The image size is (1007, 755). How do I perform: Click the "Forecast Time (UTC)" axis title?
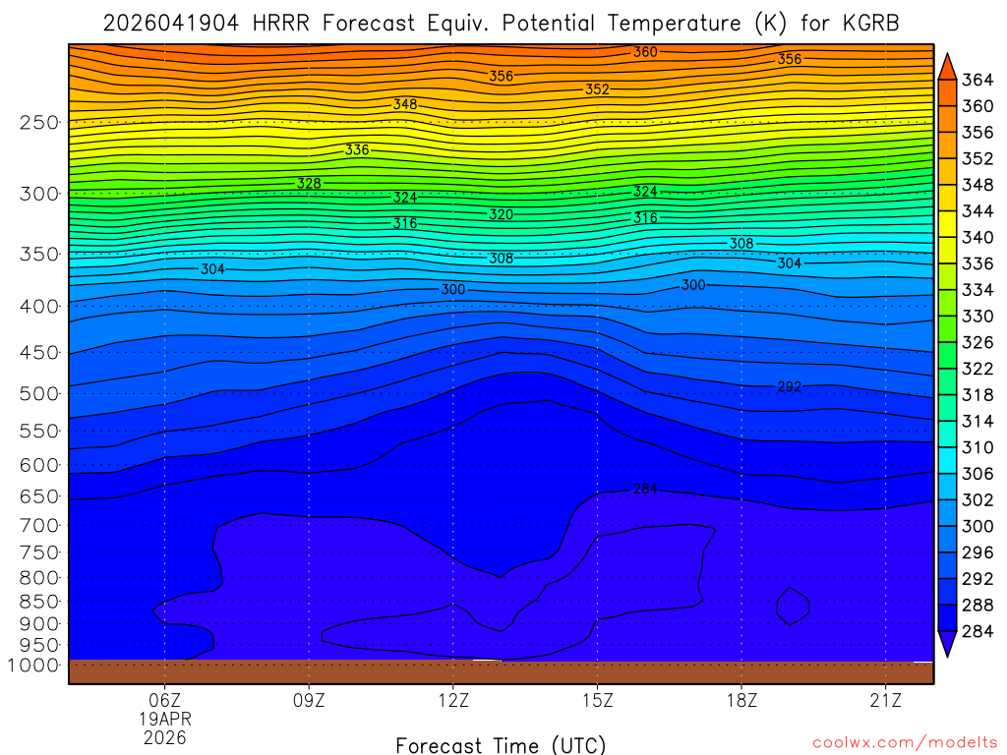[501, 745]
